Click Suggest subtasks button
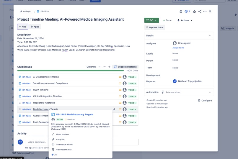Image resolution: width=238 pixels, height=159 pixels. coord(125,67)
